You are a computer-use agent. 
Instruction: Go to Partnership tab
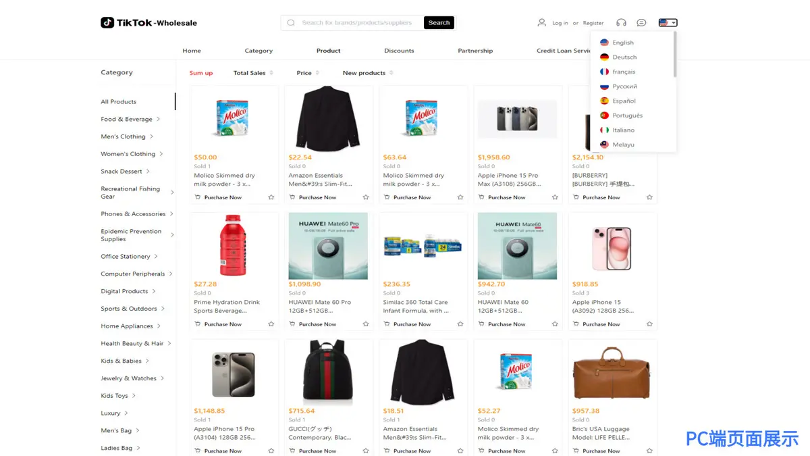click(475, 51)
